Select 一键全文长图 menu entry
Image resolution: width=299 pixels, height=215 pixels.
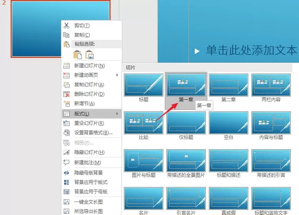[x=92, y=202]
